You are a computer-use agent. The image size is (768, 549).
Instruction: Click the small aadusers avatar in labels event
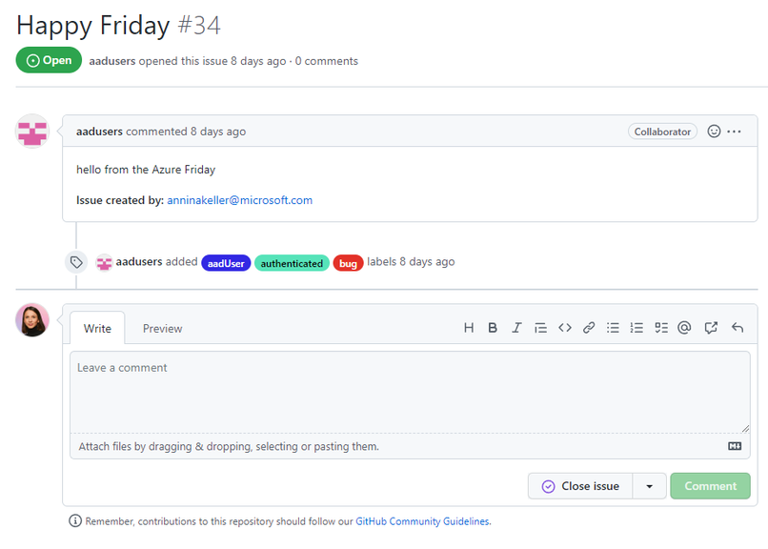tap(104, 262)
